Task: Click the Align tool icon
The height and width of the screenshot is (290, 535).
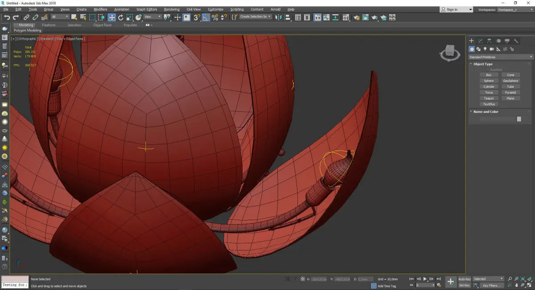Action: click(x=287, y=17)
